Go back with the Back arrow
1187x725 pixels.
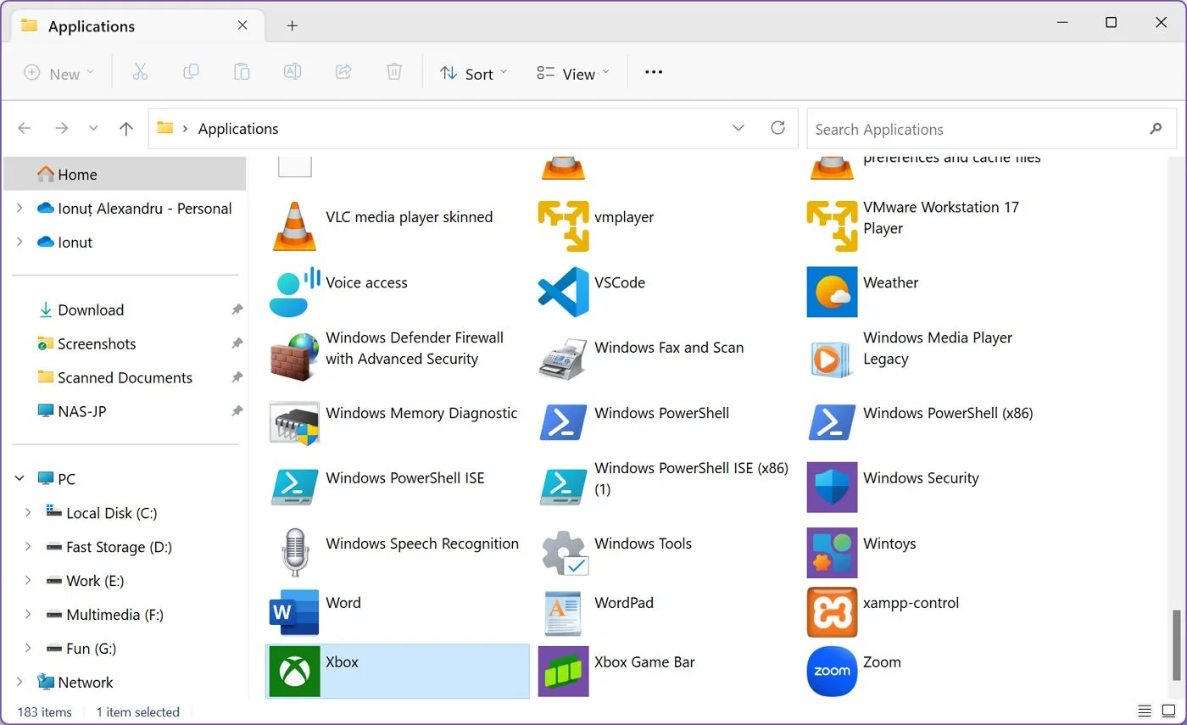[x=25, y=129]
